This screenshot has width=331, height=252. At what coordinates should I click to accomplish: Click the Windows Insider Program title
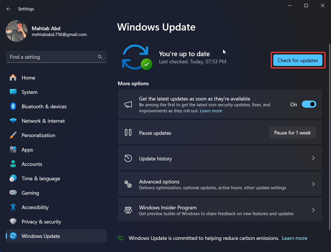tap(168, 208)
